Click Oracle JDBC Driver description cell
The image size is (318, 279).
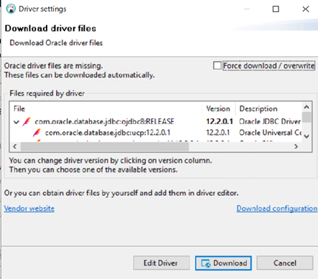point(270,121)
